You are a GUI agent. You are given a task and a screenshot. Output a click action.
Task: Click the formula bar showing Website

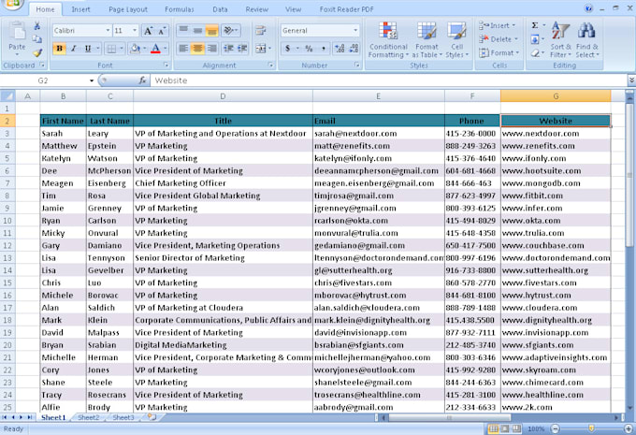pyautogui.click(x=388, y=80)
